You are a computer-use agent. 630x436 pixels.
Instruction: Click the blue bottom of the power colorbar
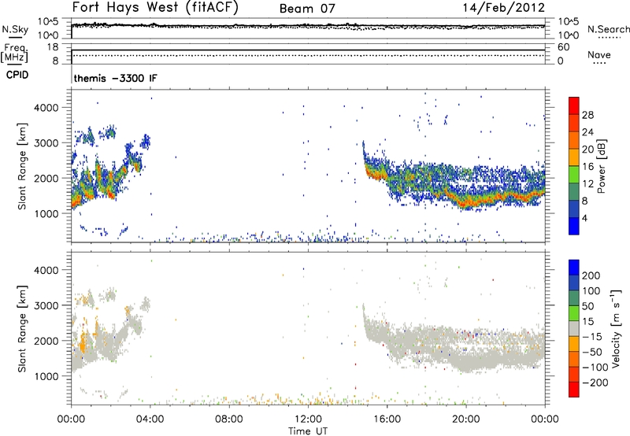click(574, 226)
